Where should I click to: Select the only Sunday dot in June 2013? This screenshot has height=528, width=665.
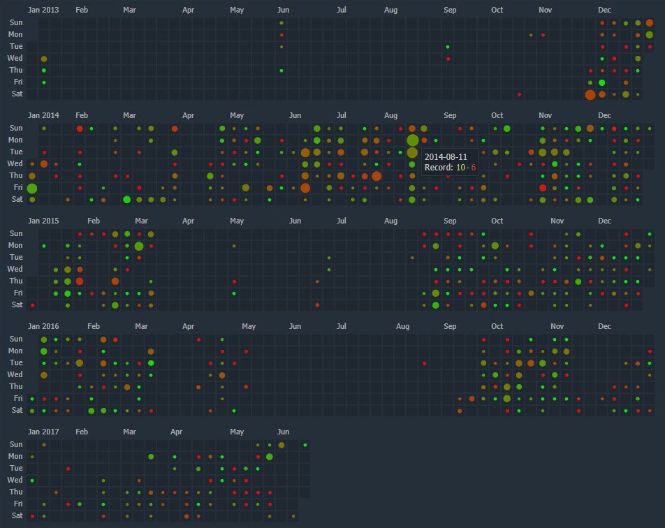282,23
